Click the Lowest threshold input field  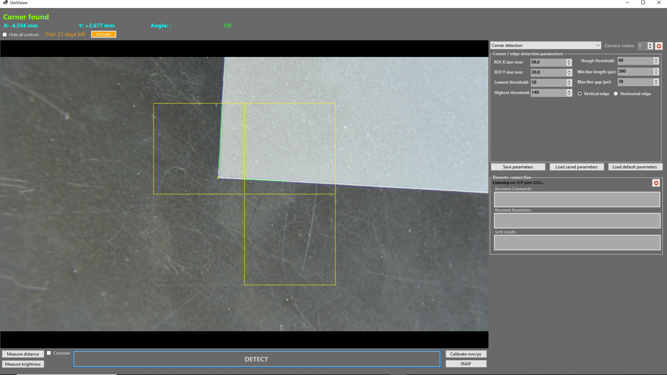pyautogui.click(x=548, y=82)
